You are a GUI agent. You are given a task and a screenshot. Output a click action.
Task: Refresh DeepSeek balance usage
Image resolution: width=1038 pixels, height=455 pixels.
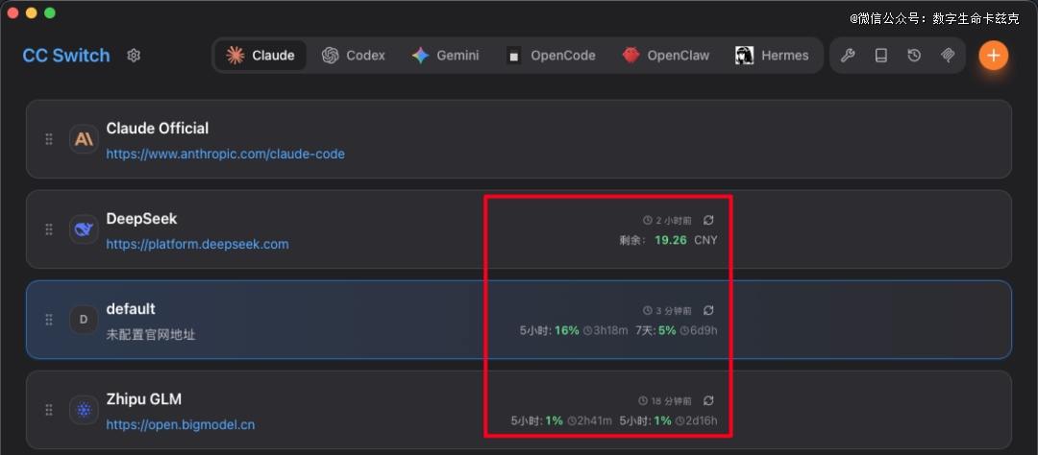point(708,221)
